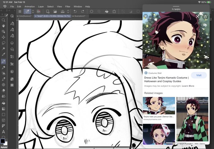The image size is (214, 149).
Task: Open the Animation menu
Action: tap(30, 7)
